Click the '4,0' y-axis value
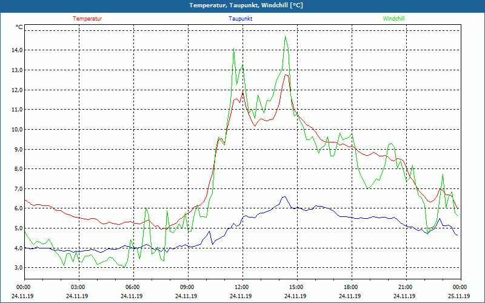 [19, 248]
